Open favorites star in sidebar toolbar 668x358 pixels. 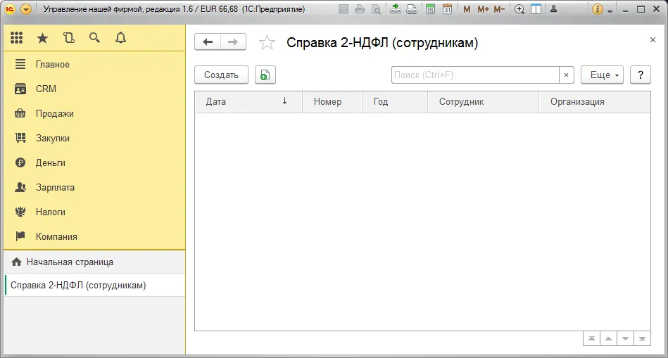[x=42, y=38]
